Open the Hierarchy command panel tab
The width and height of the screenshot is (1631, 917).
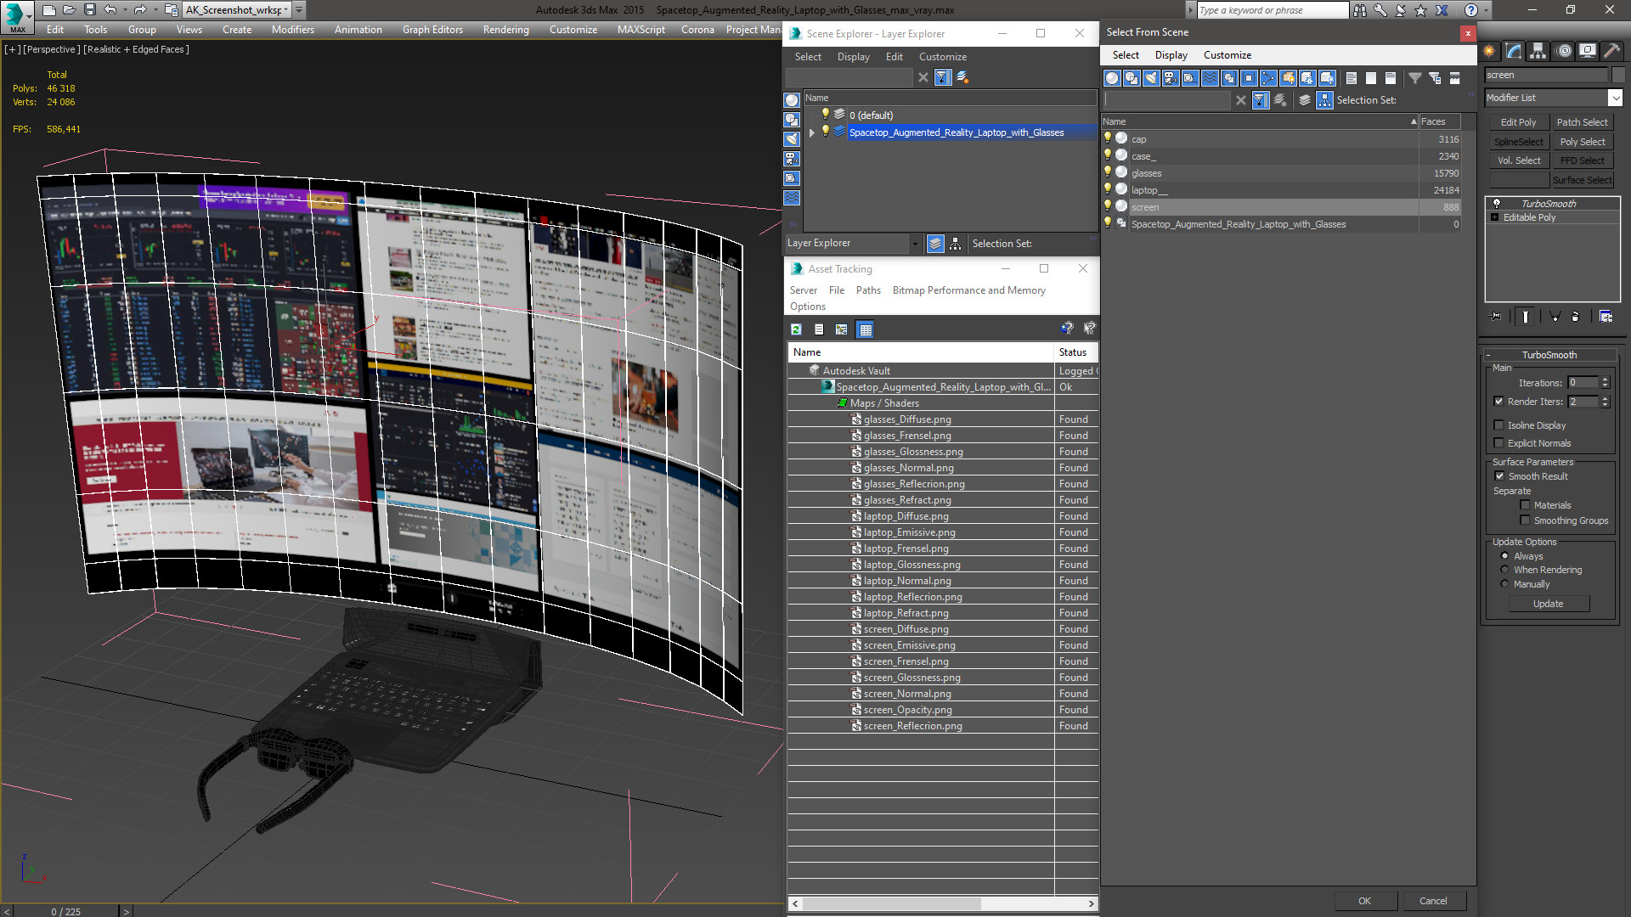click(1538, 51)
